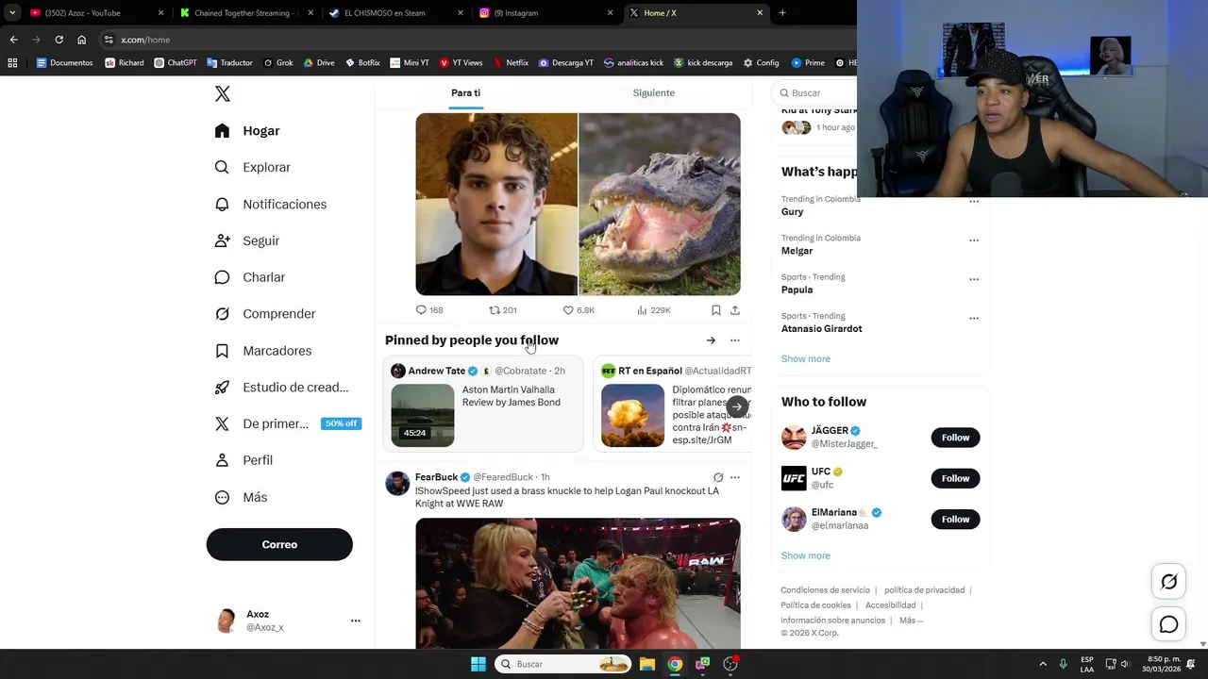Advance pinned posts carousel with next arrow
The height and width of the screenshot is (679, 1208).
point(737,407)
